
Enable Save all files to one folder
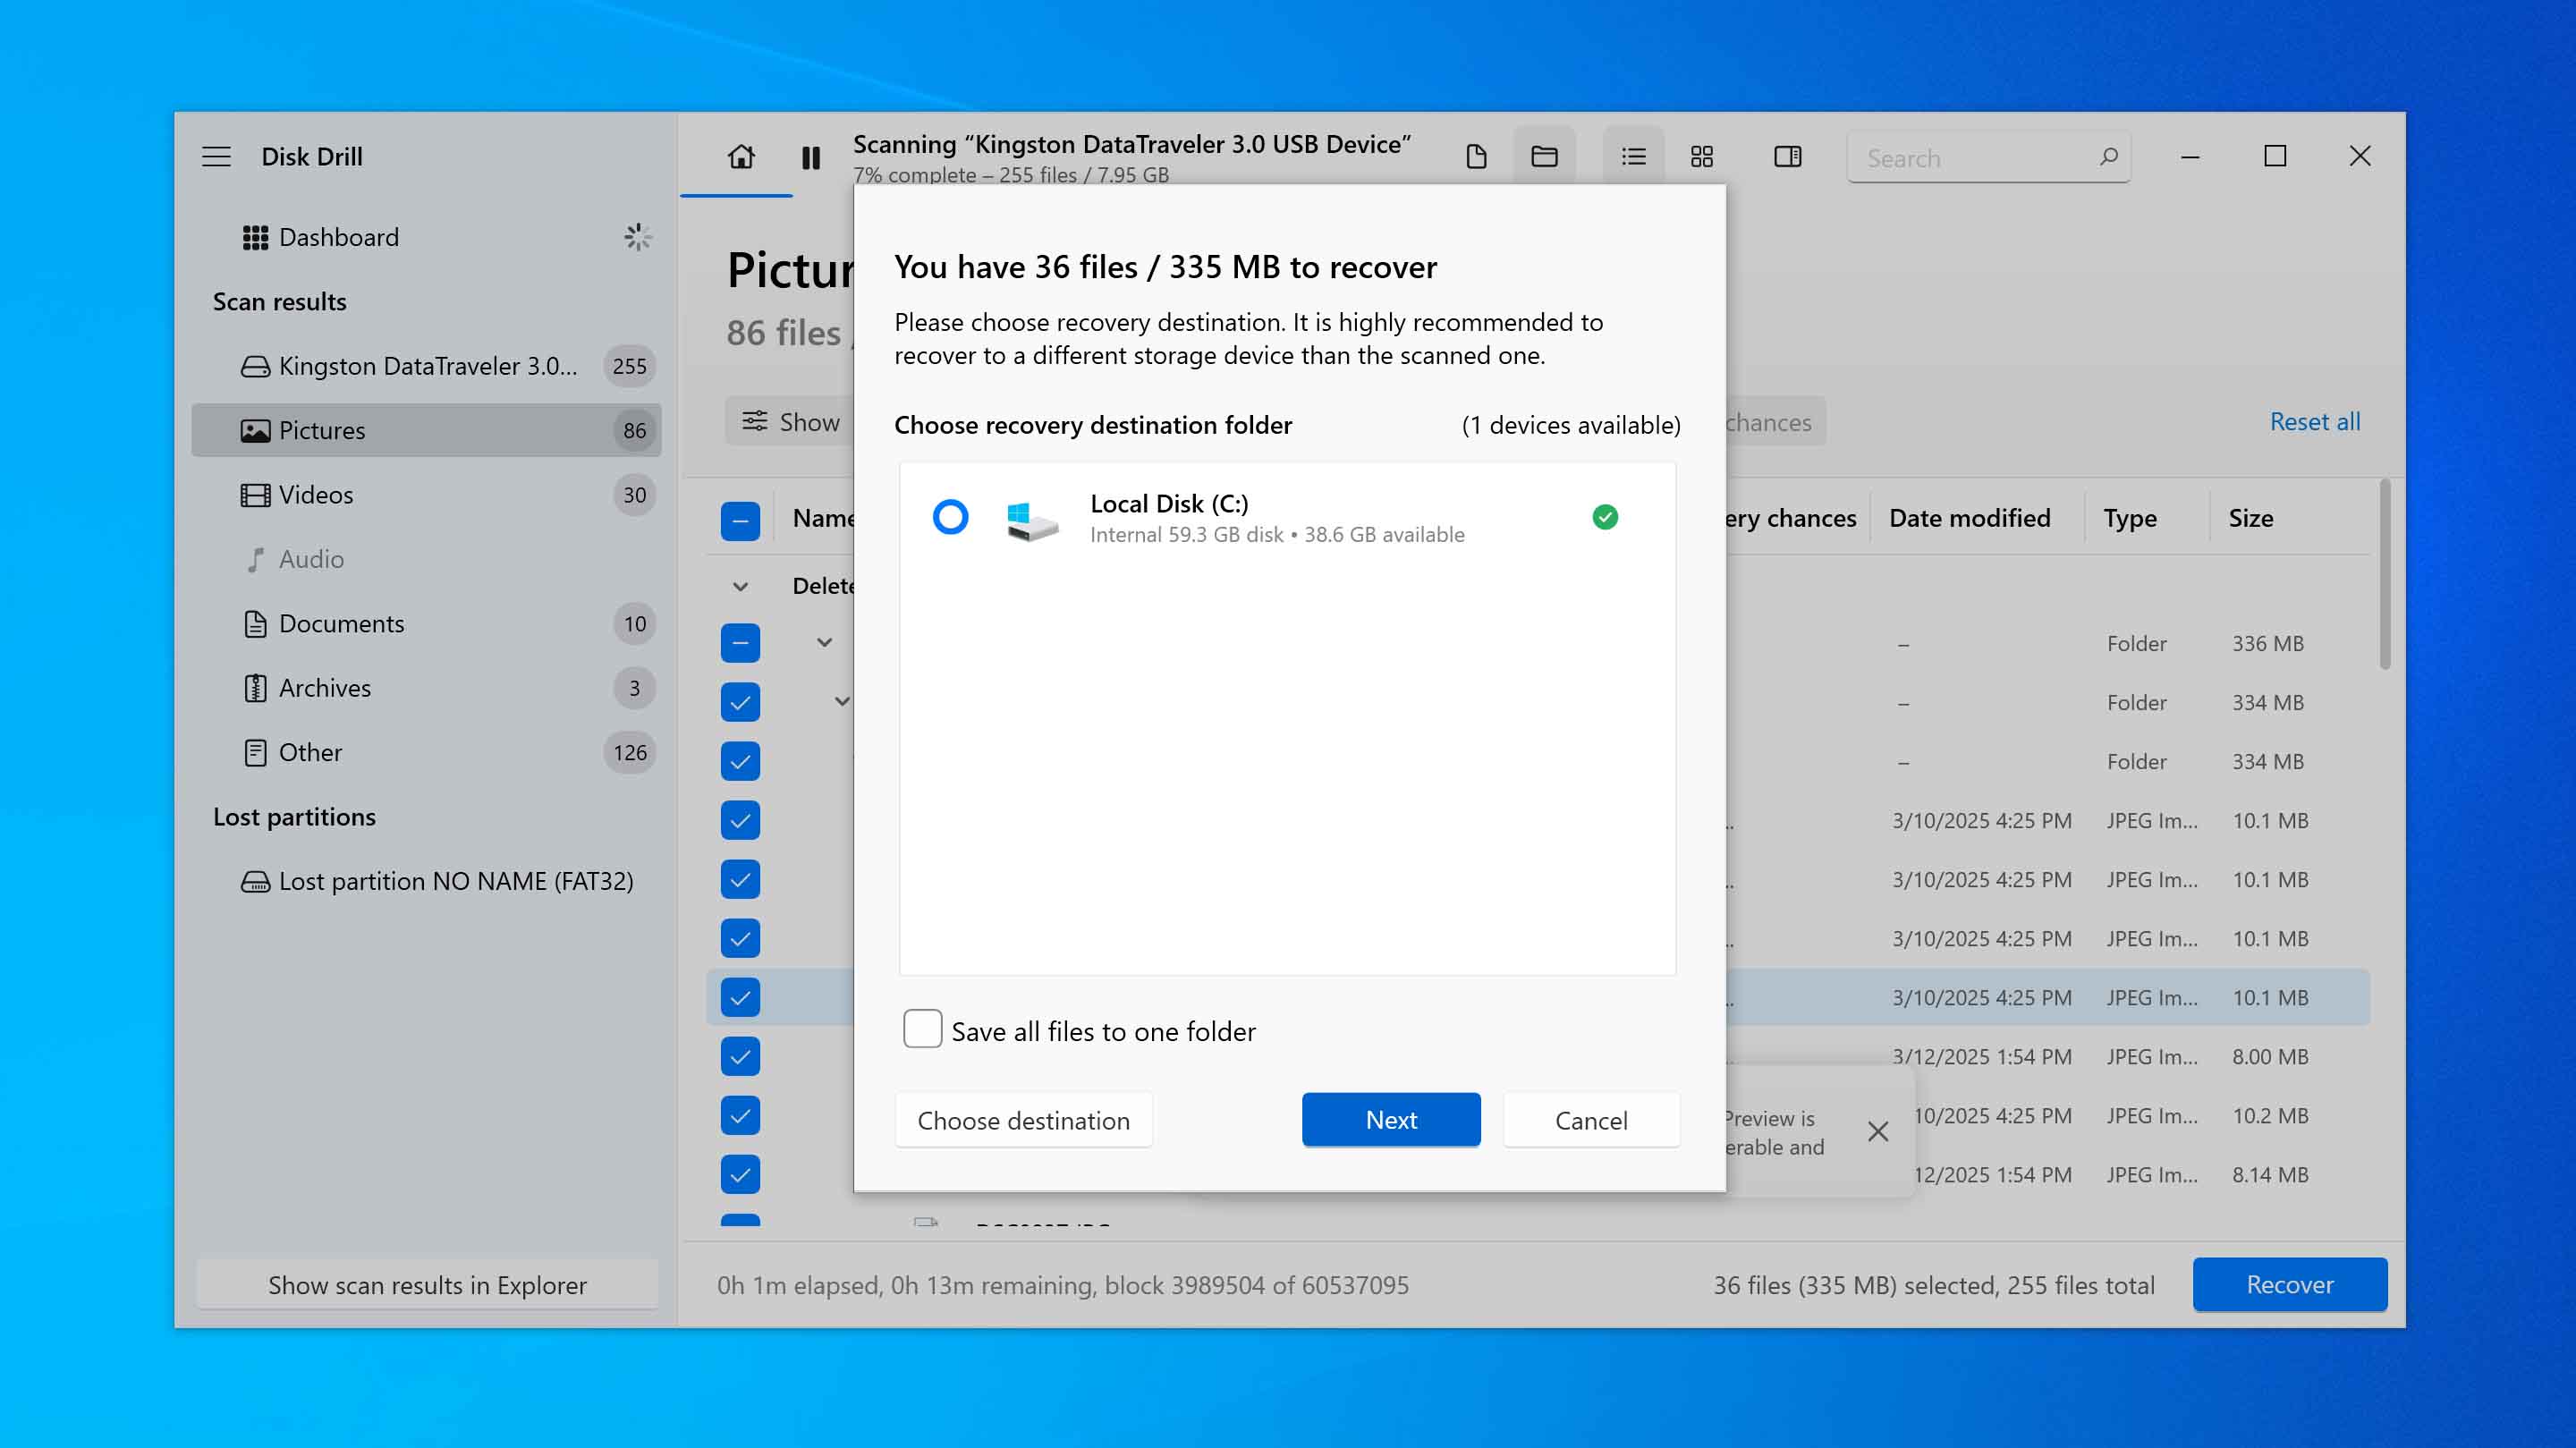922,1029
